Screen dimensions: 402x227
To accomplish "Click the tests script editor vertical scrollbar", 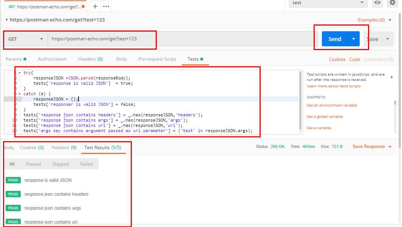I will [300, 100].
